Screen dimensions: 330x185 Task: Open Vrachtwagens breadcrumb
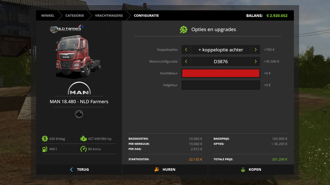[109, 15]
